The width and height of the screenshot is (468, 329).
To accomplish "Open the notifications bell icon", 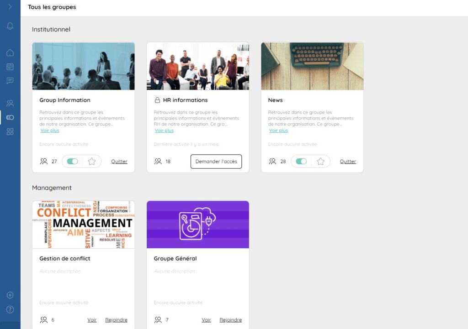I will (10, 26).
